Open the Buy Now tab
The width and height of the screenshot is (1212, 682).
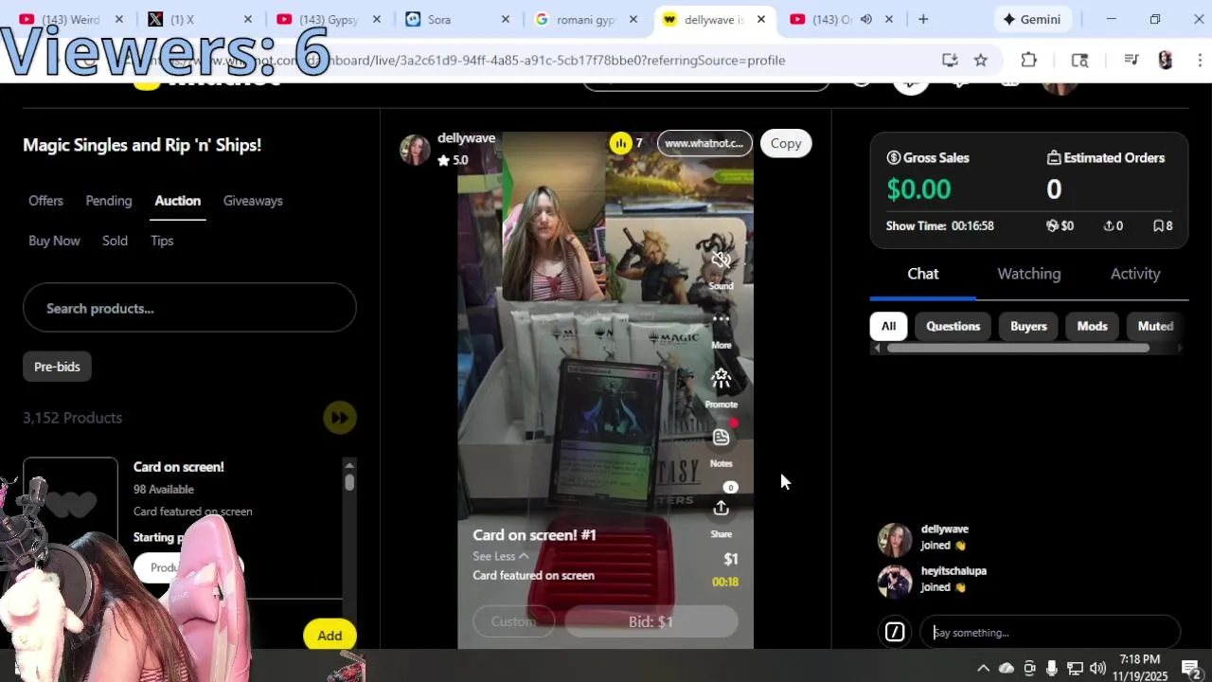click(x=54, y=241)
